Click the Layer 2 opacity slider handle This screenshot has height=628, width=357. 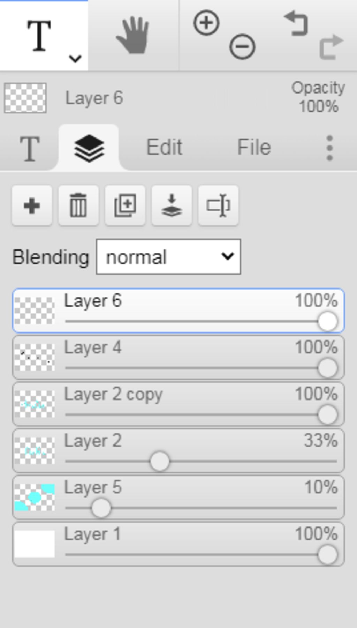(x=160, y=461)
